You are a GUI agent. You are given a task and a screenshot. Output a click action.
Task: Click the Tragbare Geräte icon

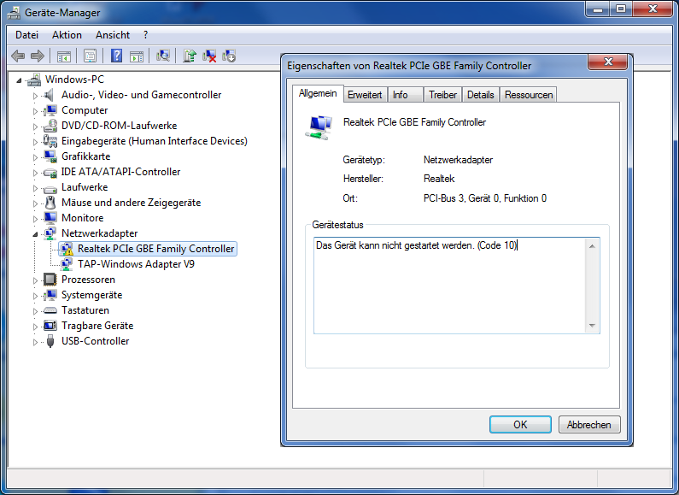tap(50, 326)
